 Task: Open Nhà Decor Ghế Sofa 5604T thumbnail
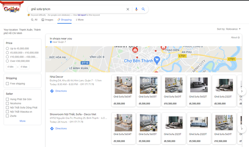pyautogui.click(x=123, y=85)
